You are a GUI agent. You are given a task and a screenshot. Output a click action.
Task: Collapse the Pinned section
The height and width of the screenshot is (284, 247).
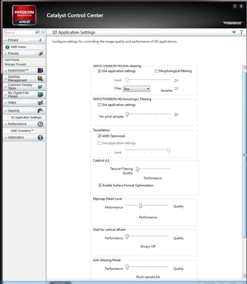coord(6,40)
